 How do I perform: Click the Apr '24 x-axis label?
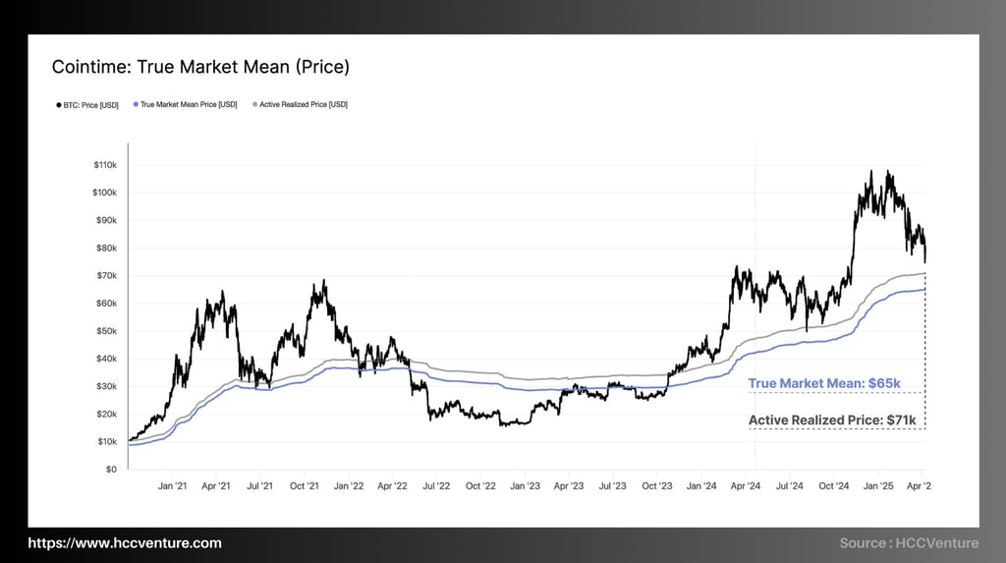coord(746,486)
